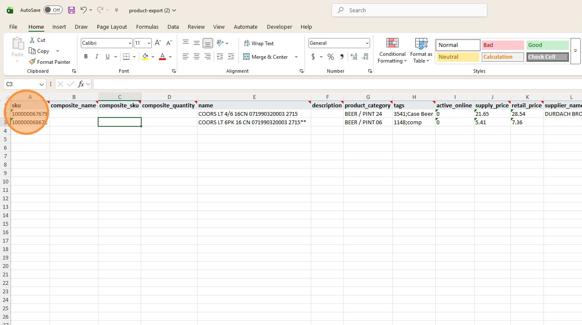Apply the Check Cell style
The height and width of the screenshot is (325, 582).
click(548, 57)
